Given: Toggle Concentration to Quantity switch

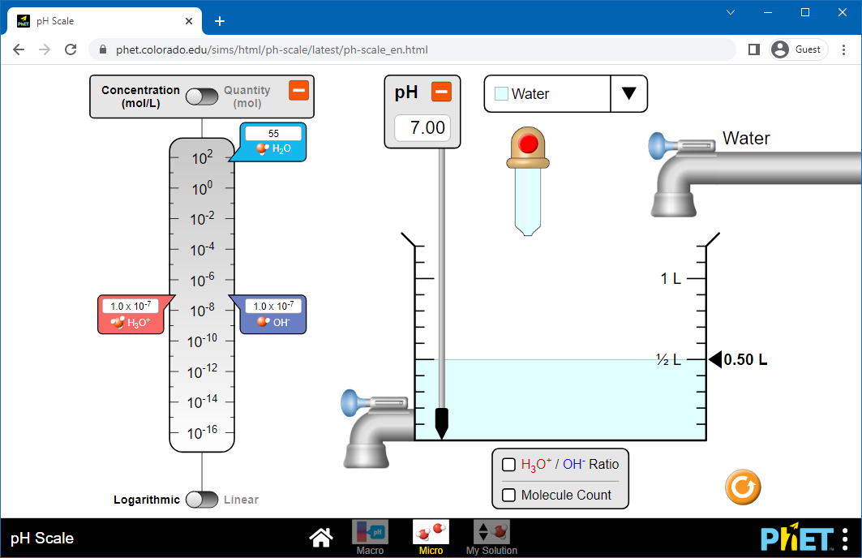Looking at the screenshot, I should [202, 97].
